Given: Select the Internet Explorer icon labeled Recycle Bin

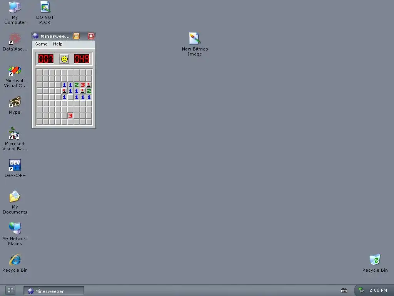Looking at the screenshot, I should point(15,263).
